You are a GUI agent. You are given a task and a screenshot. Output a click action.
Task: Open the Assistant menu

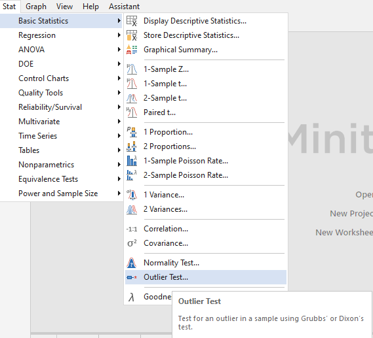coord(124,7)
